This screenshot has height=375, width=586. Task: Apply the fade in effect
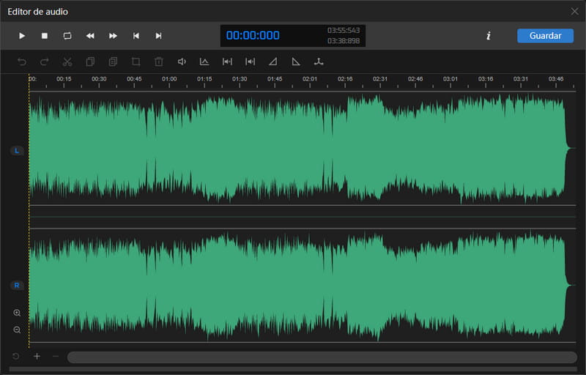272,62
